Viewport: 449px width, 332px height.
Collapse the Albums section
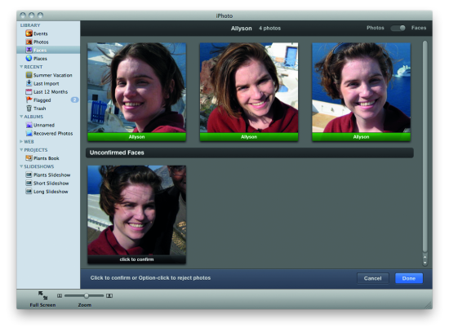(x=21, y=117)
